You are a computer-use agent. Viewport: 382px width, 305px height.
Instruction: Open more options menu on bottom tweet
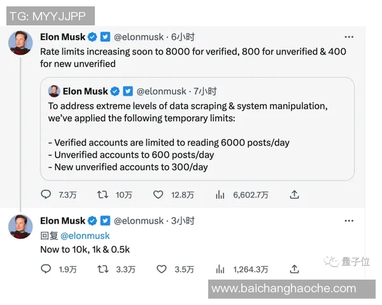pyautogui.click(x=349, y=220)
